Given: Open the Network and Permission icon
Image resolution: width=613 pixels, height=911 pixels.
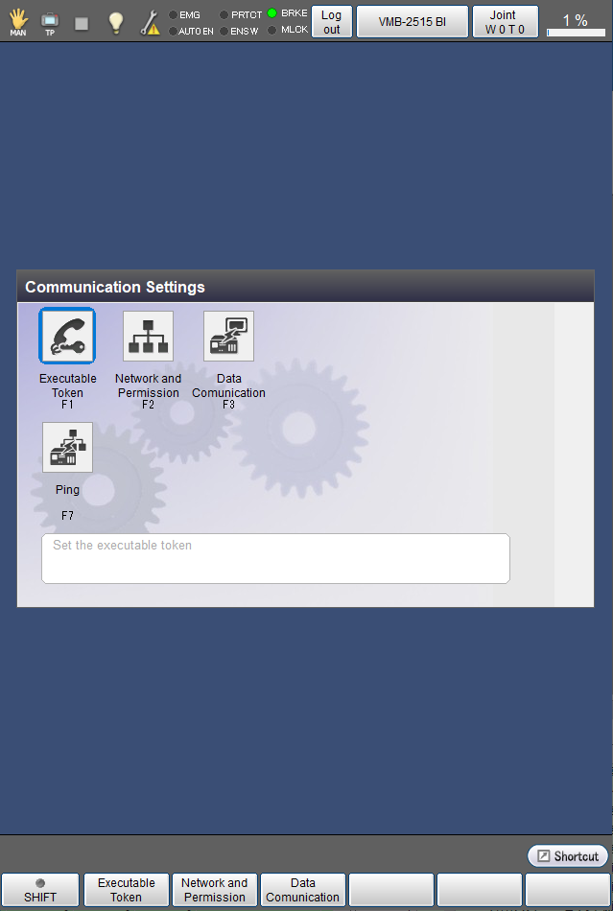Looking at the screenshot, I should point(148,336).
